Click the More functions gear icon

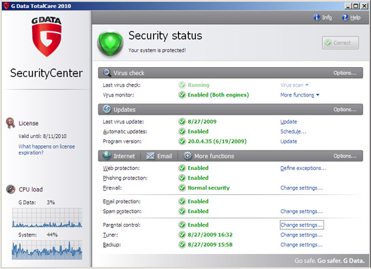pos(187,156)
